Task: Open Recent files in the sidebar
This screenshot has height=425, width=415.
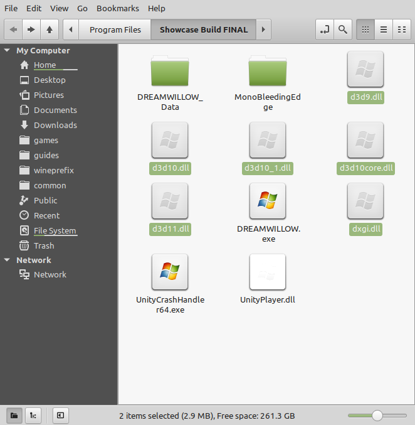Action: click(59, 216)
